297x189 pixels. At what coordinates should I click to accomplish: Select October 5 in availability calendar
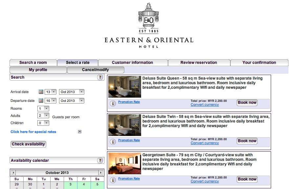click(x=97, y=185)
